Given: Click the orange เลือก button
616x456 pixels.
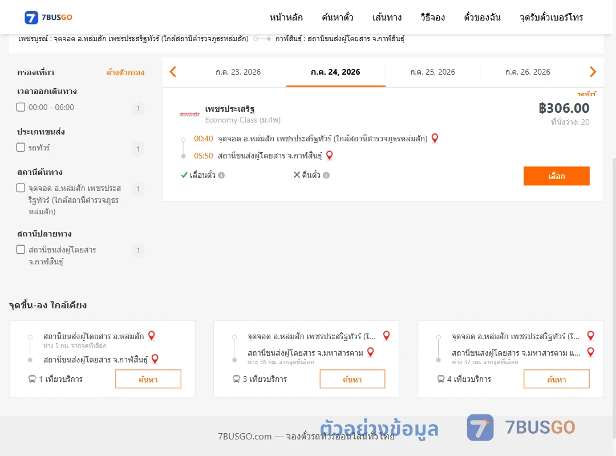Looking at the screenshot, I should click(x=556, y=176).
